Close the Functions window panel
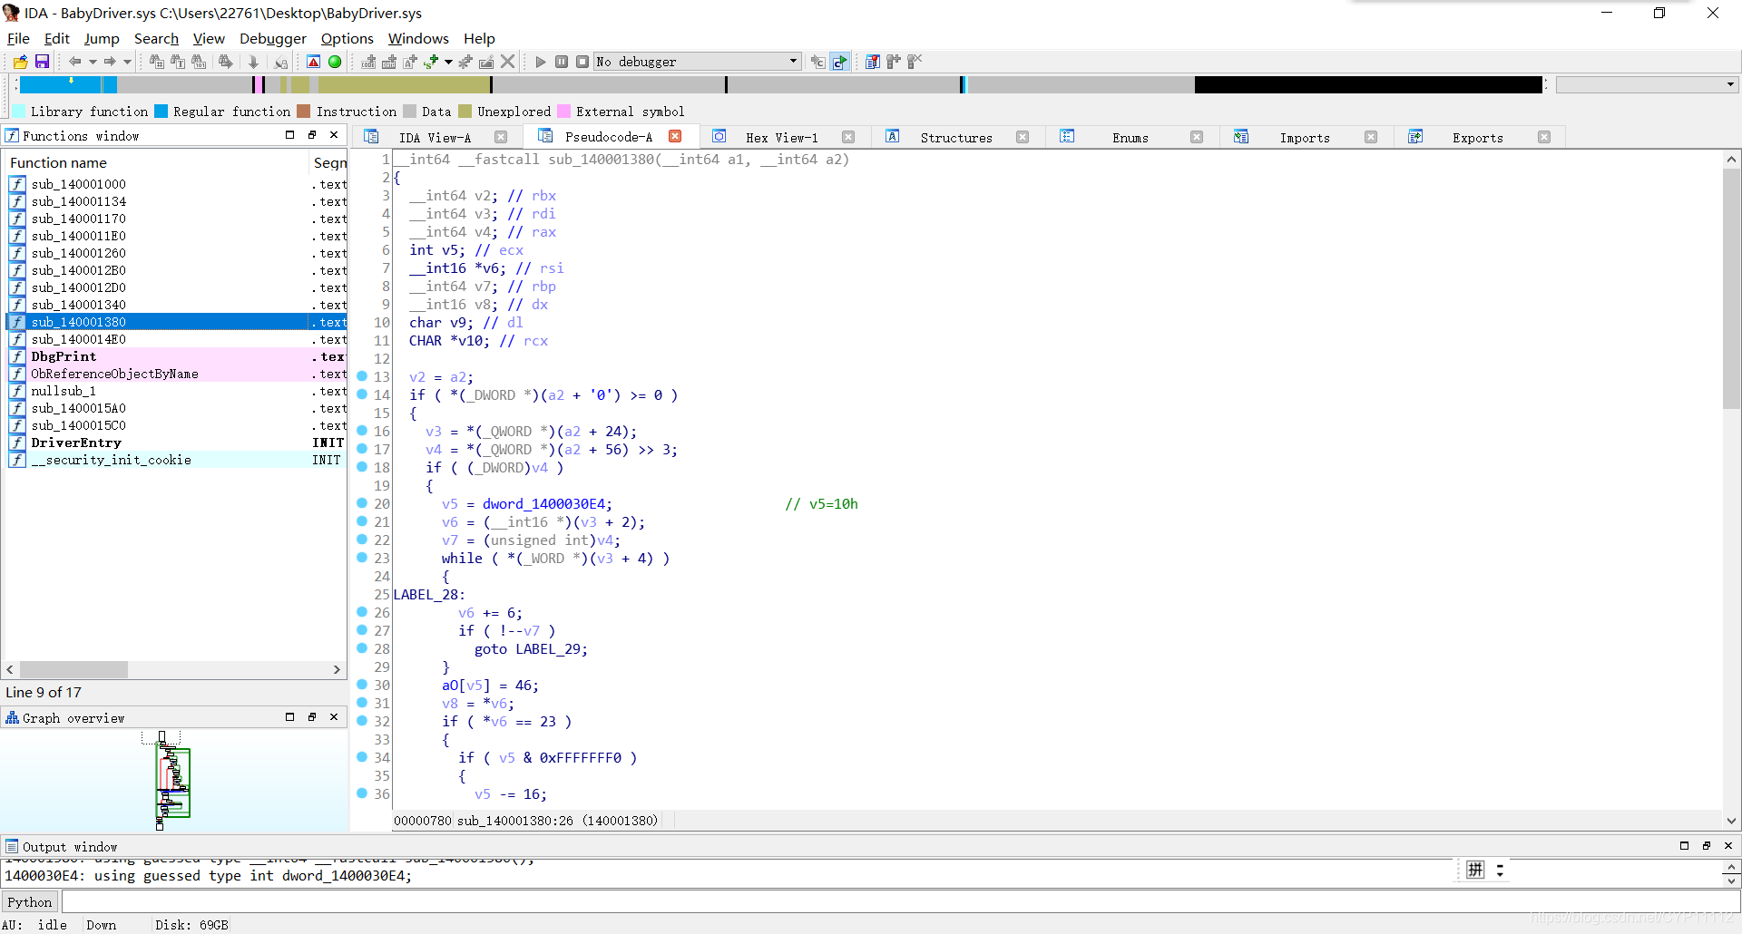Viewport: 1742px width, 934px height. tap(334, 135)
